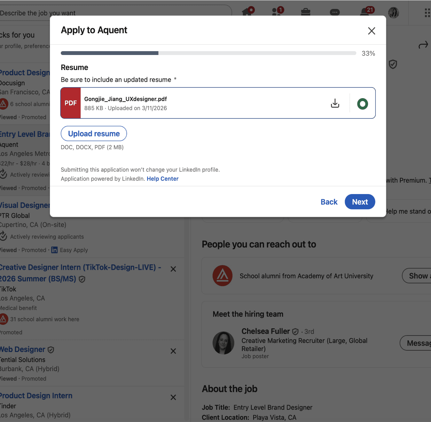This screenshot has width=431, height=422.
Task: Show all school alumni button
Action: (x=417, y=276)
